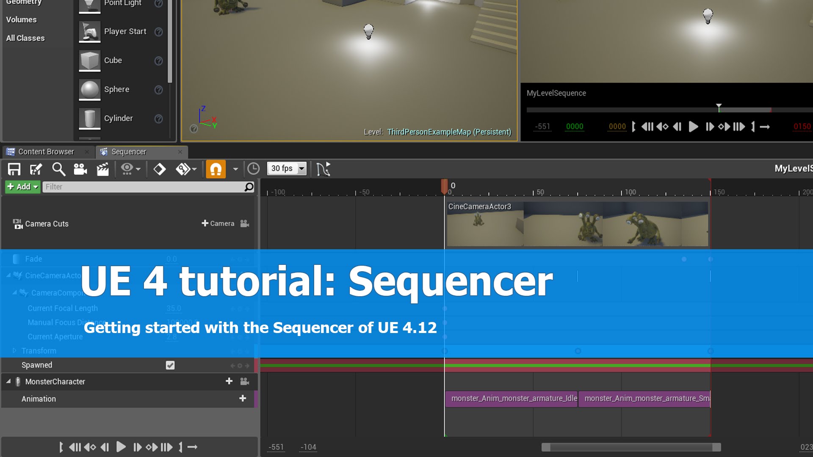Viewport: 813px width, 457px height.
Task: Set playback start bracket in Sequencer bar
Action: click(61, 447)
